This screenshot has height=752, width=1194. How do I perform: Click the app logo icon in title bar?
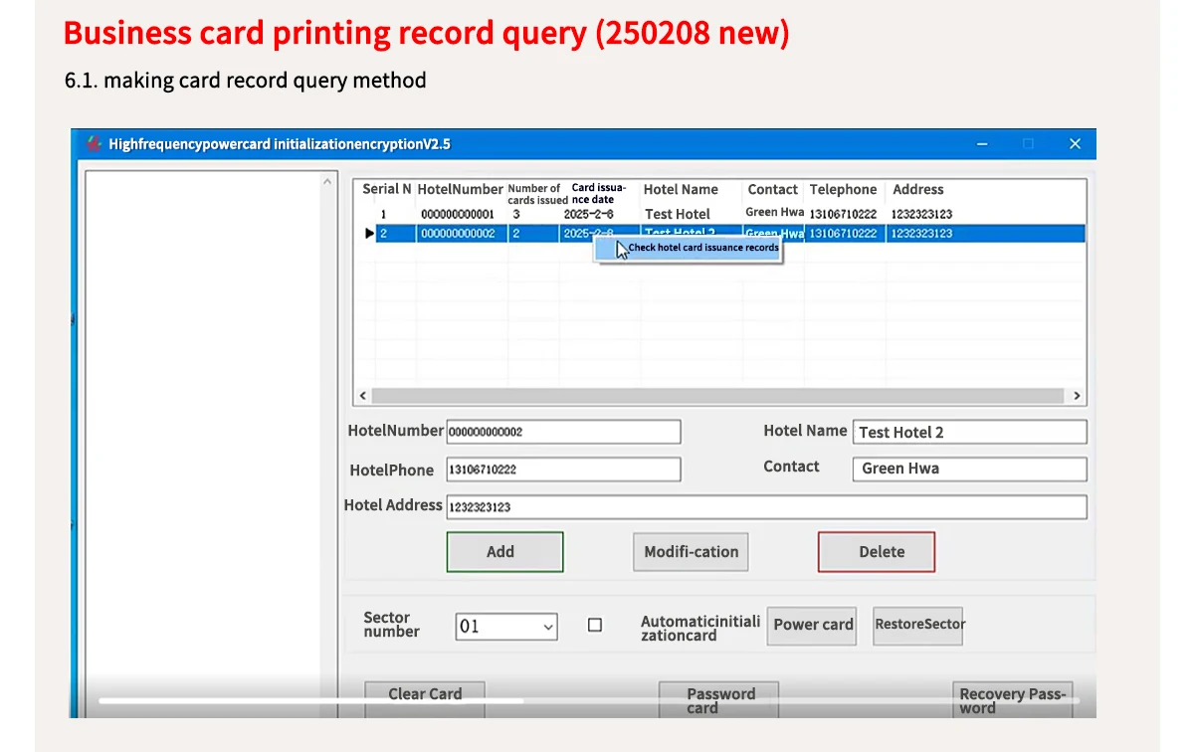(94, 144)
